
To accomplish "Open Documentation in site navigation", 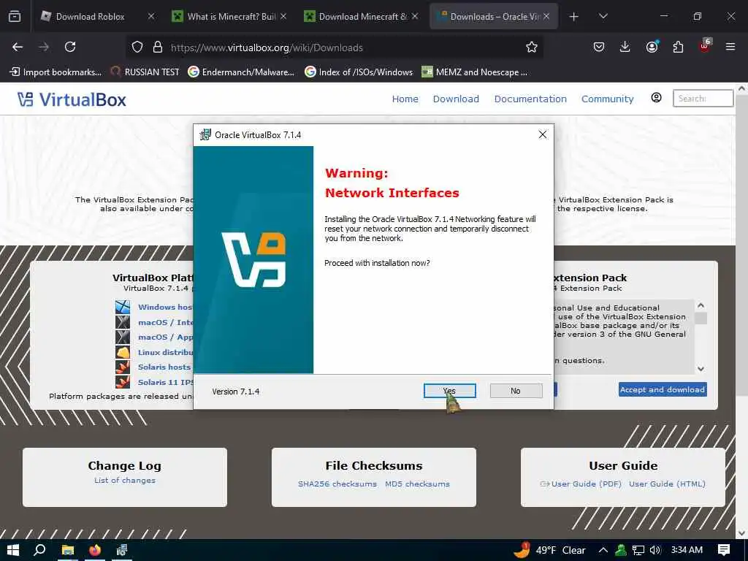I will [x=530, y=99].
